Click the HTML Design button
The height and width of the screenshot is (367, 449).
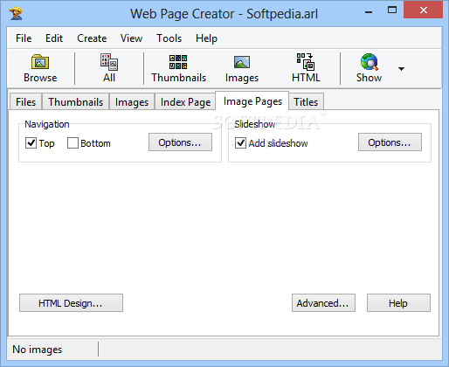(71, 303)
